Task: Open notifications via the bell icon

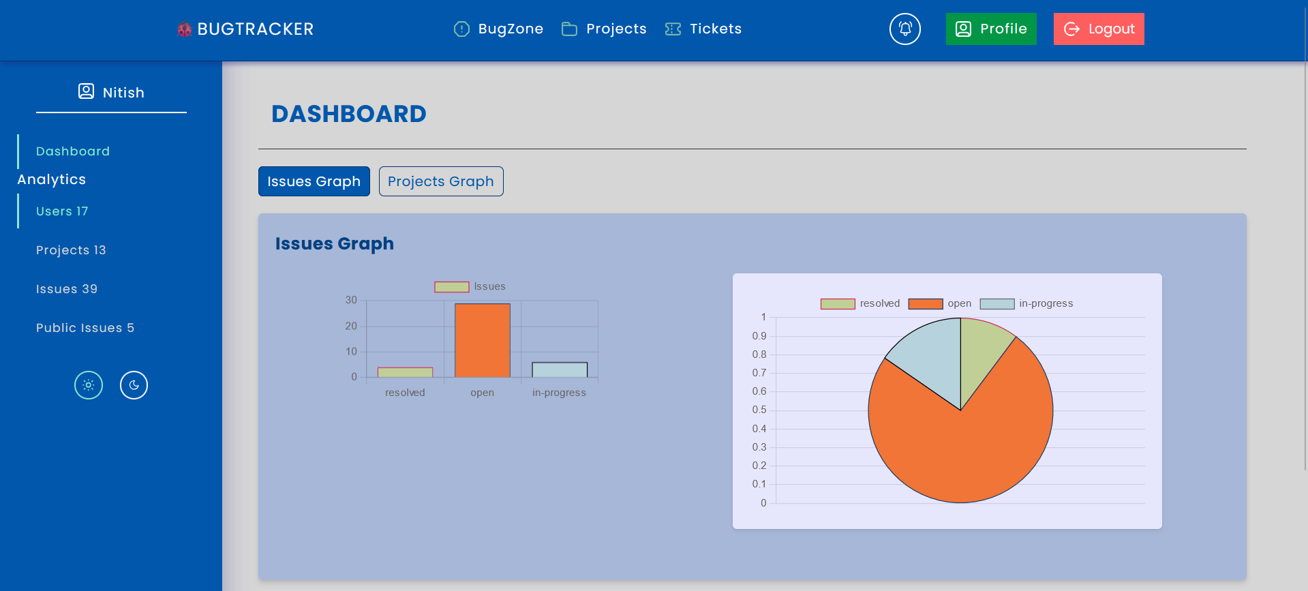Action: tap(904, 29)
